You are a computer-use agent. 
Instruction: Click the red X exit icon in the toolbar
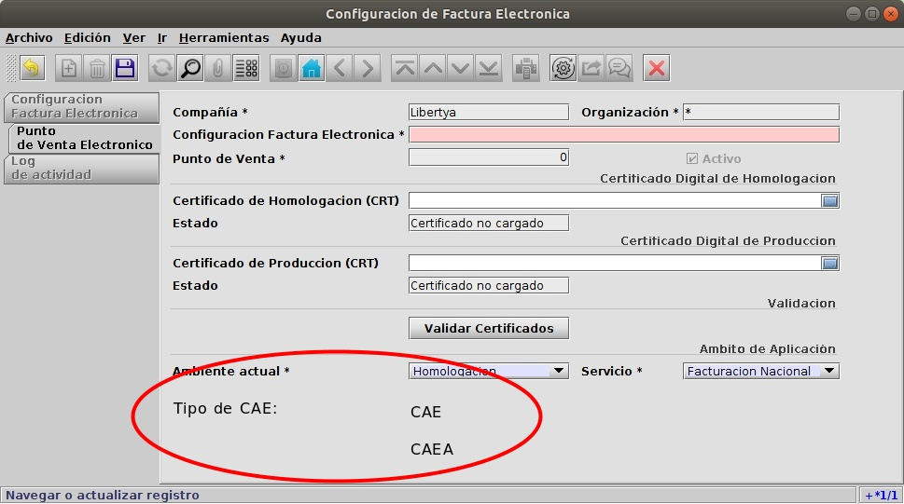tap(656, 69)
